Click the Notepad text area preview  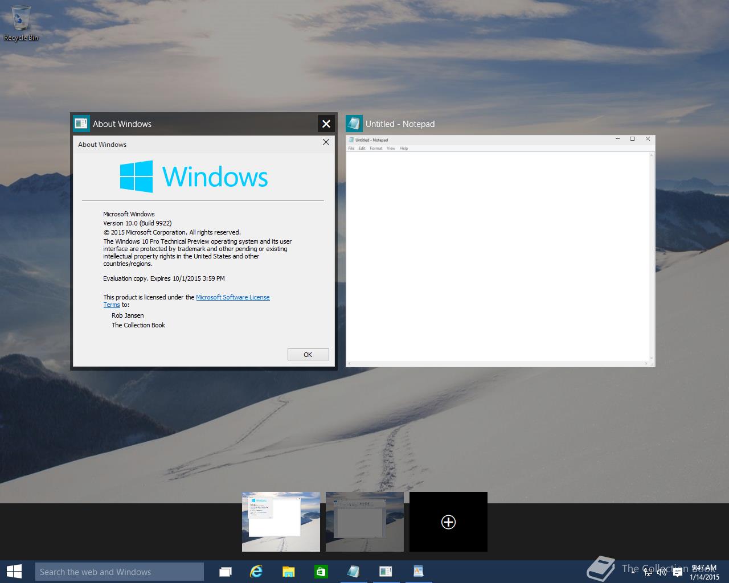[498, 256]
